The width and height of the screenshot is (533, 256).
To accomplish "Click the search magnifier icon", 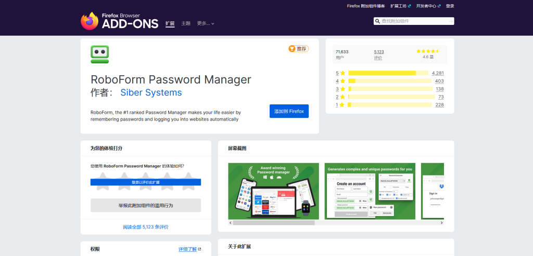I will (x=377, y=21).
